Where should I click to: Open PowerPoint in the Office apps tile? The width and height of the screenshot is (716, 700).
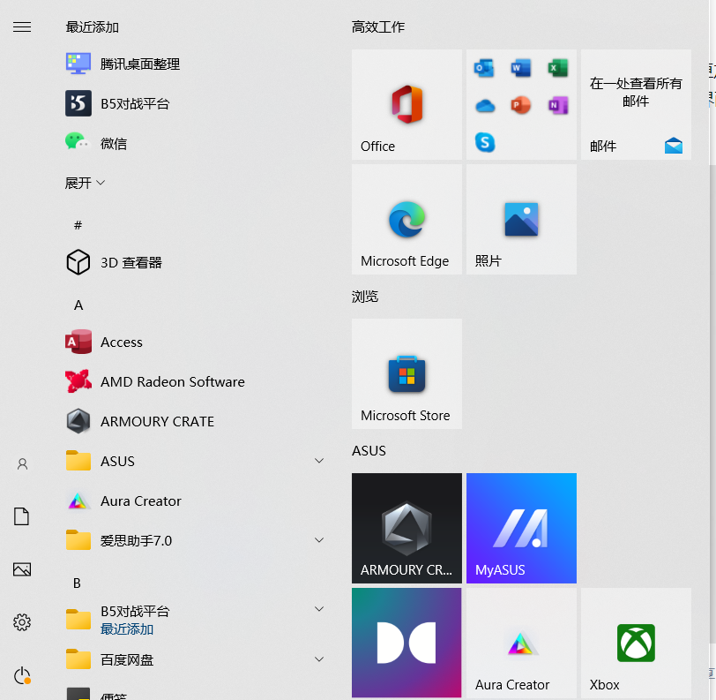pos(521,105)
